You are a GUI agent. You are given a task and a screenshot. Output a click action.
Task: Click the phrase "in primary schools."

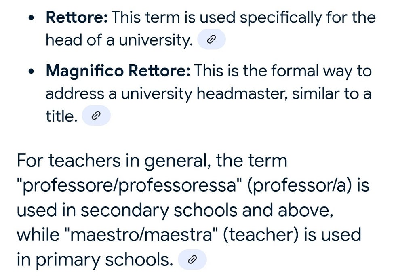95,260
